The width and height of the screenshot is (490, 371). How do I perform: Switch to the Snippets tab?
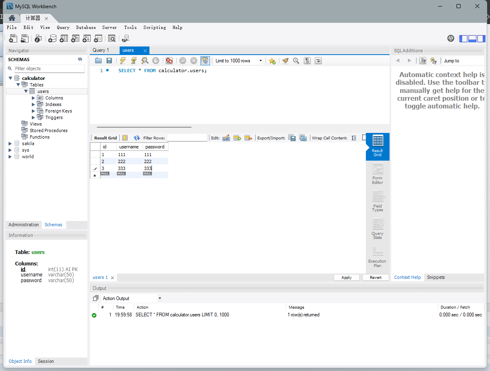coord(436,277)
